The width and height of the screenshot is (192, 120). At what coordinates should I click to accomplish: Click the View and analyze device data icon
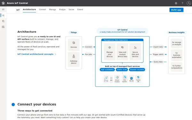(122, 47)
